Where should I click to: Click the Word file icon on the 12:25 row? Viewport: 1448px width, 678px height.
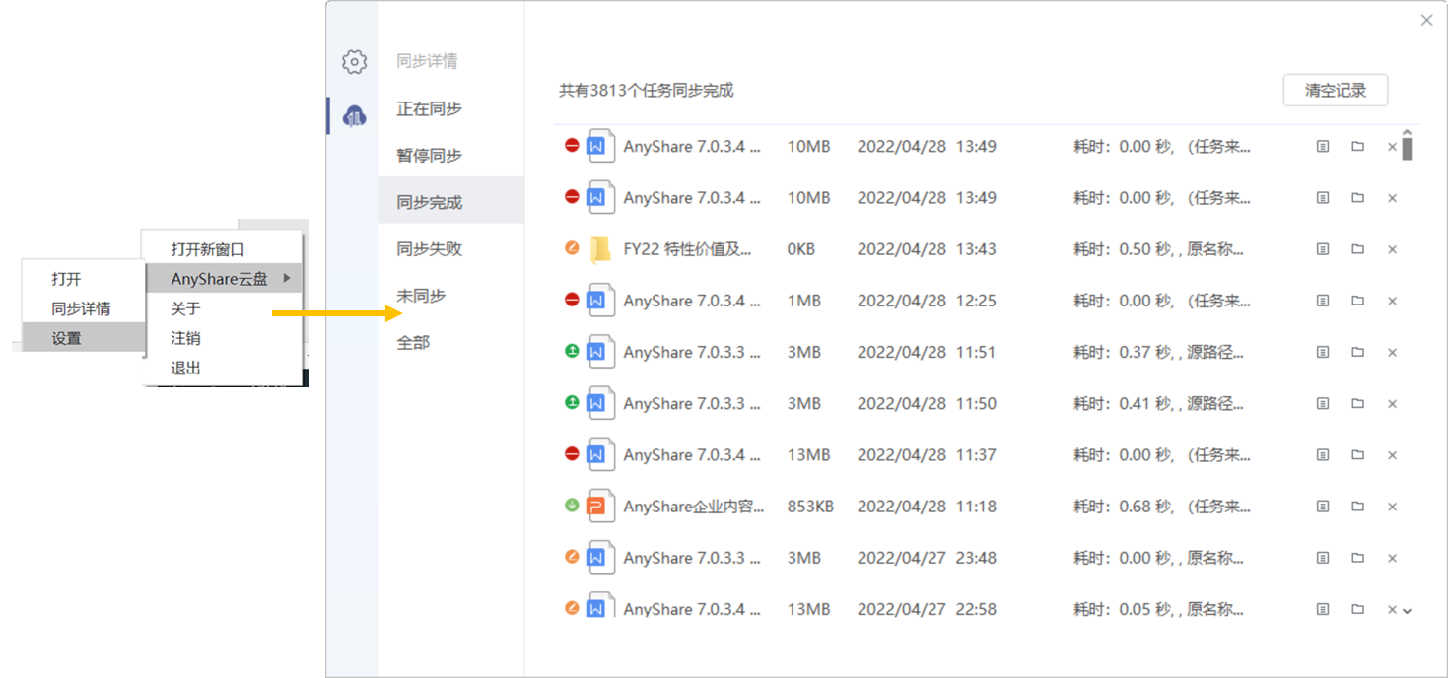(x=601, y=301)
